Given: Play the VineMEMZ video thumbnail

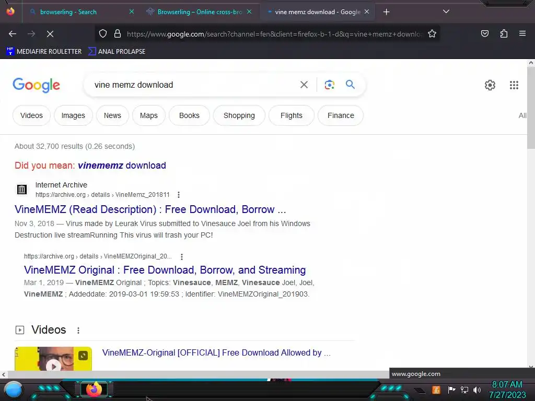Looking at the screenshot, I should click(x=53, y=359).
